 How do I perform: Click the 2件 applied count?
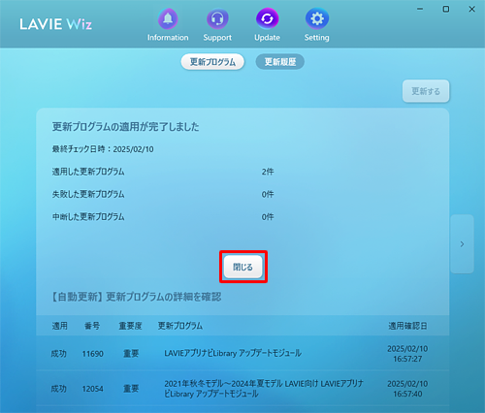268,172
